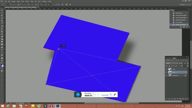Toggle lock position icon

click(174, 66)
